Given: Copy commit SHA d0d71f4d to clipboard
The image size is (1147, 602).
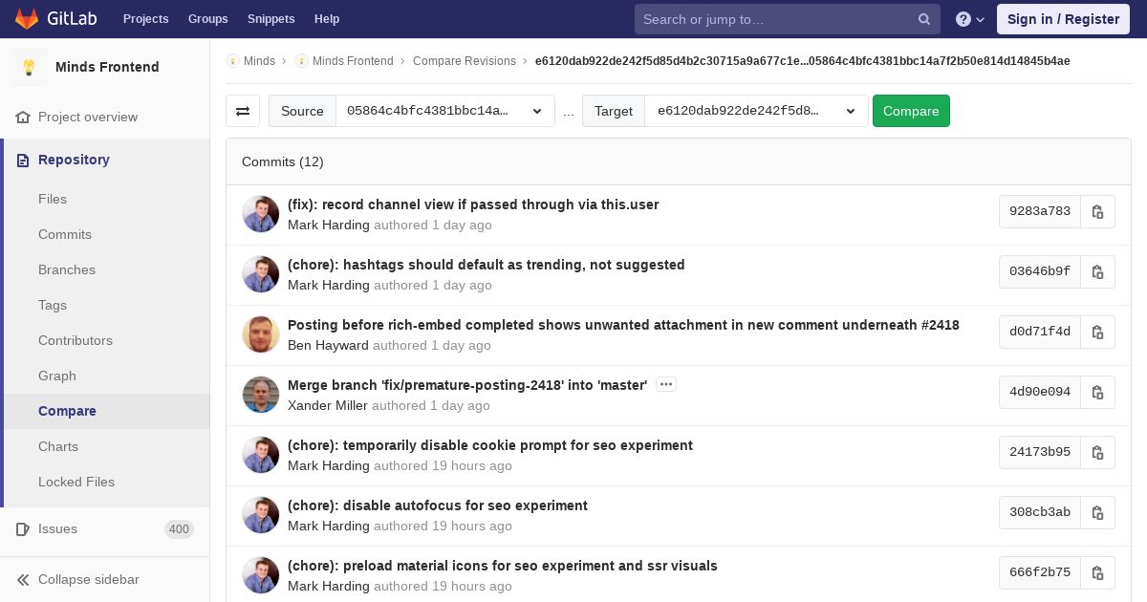Looking at the screenshot, I should point(1097,332).
